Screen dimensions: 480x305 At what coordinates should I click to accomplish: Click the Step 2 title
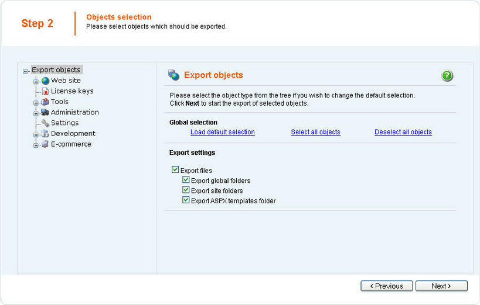click(x=37, y=23)
